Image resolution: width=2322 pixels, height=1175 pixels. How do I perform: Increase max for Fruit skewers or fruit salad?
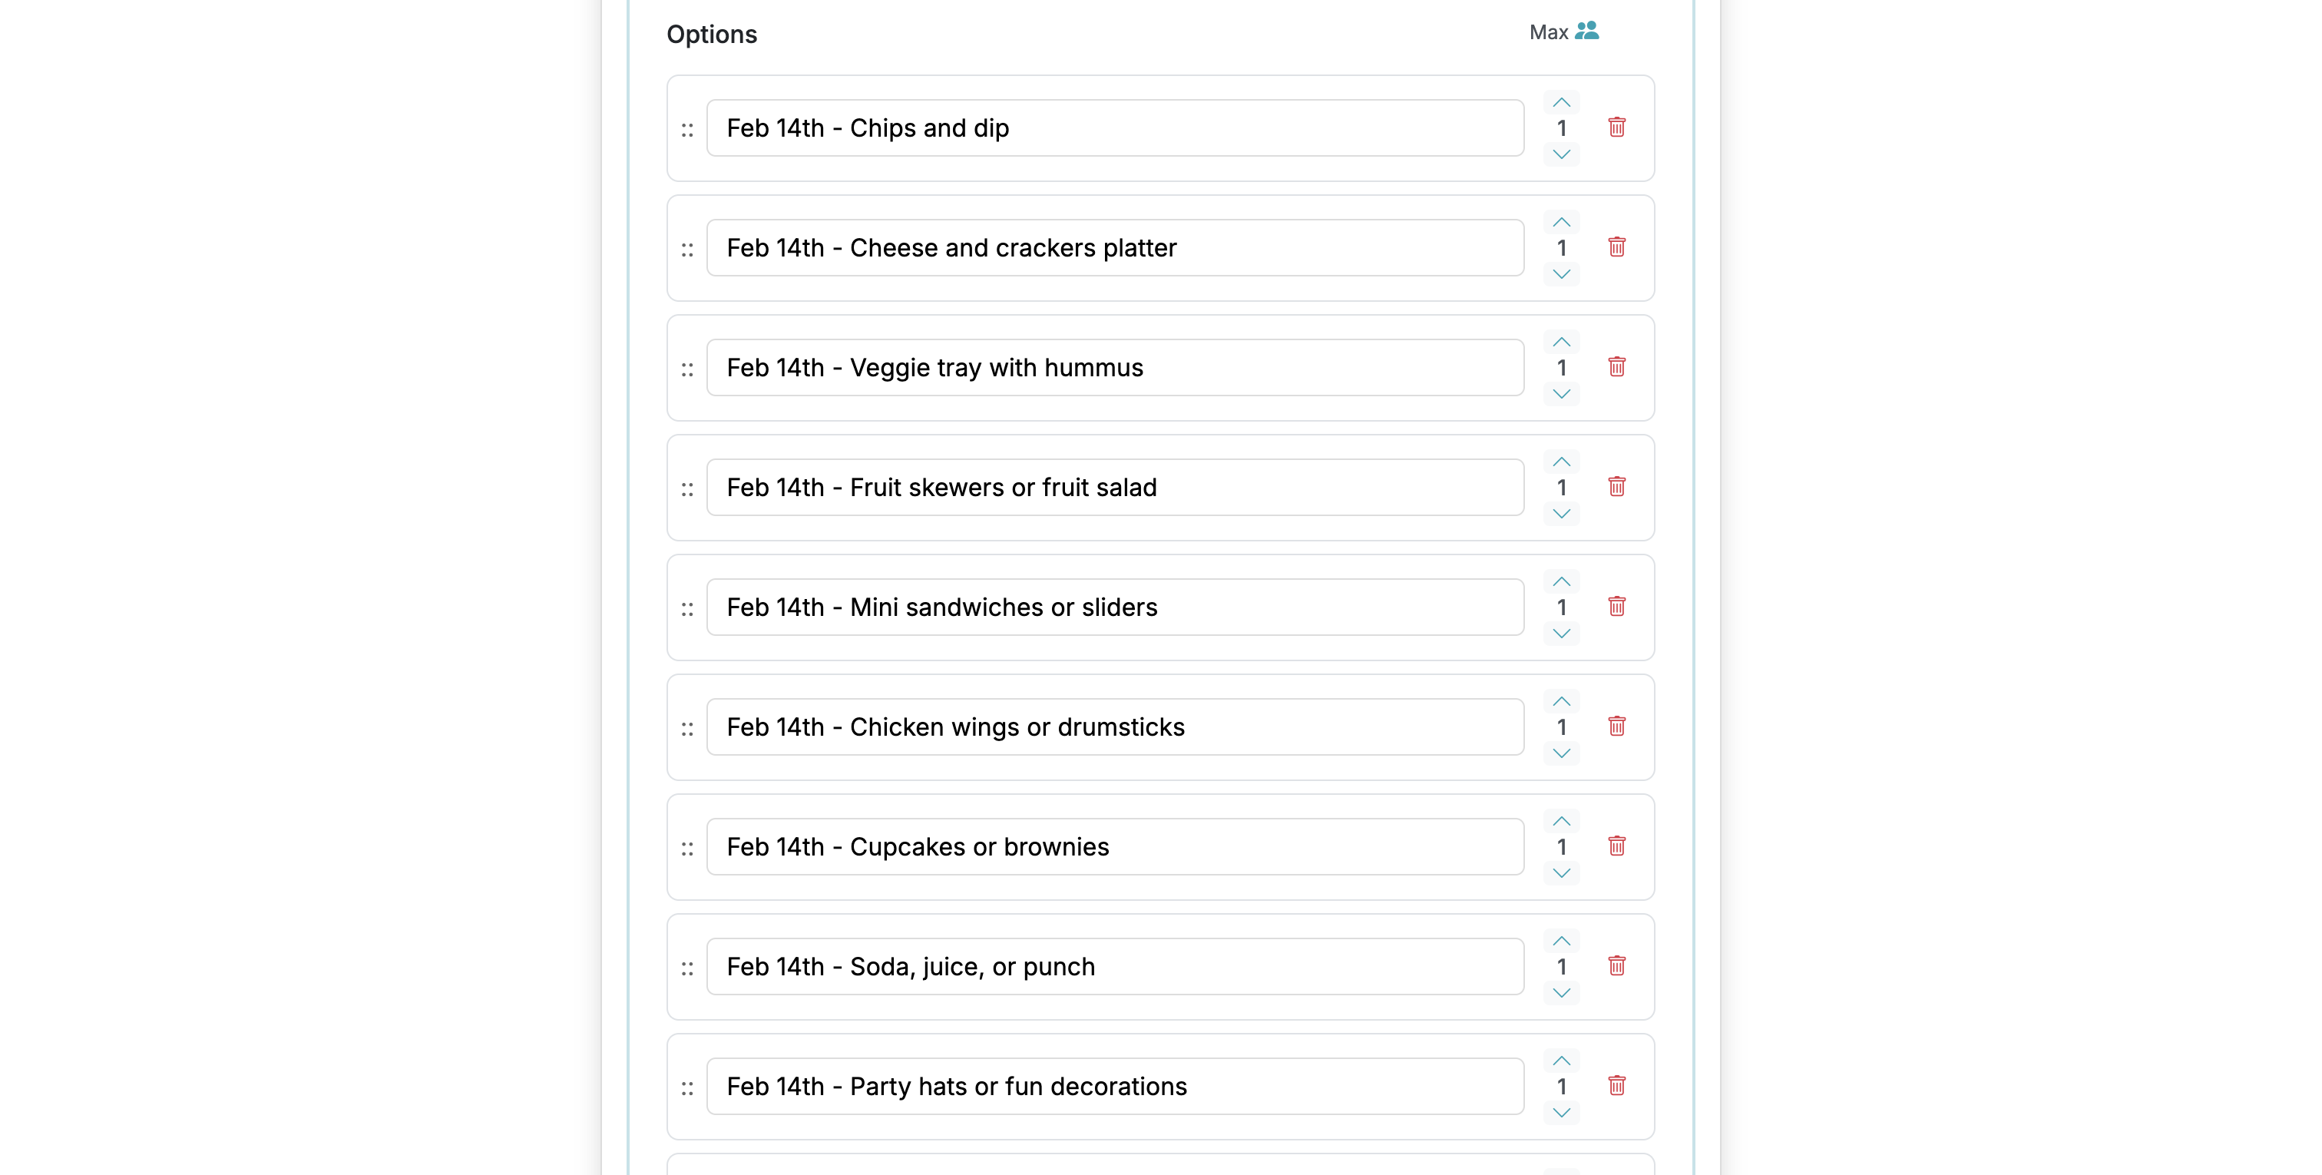pos(1561,461)
